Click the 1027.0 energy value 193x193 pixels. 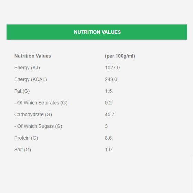click(112, 68)
